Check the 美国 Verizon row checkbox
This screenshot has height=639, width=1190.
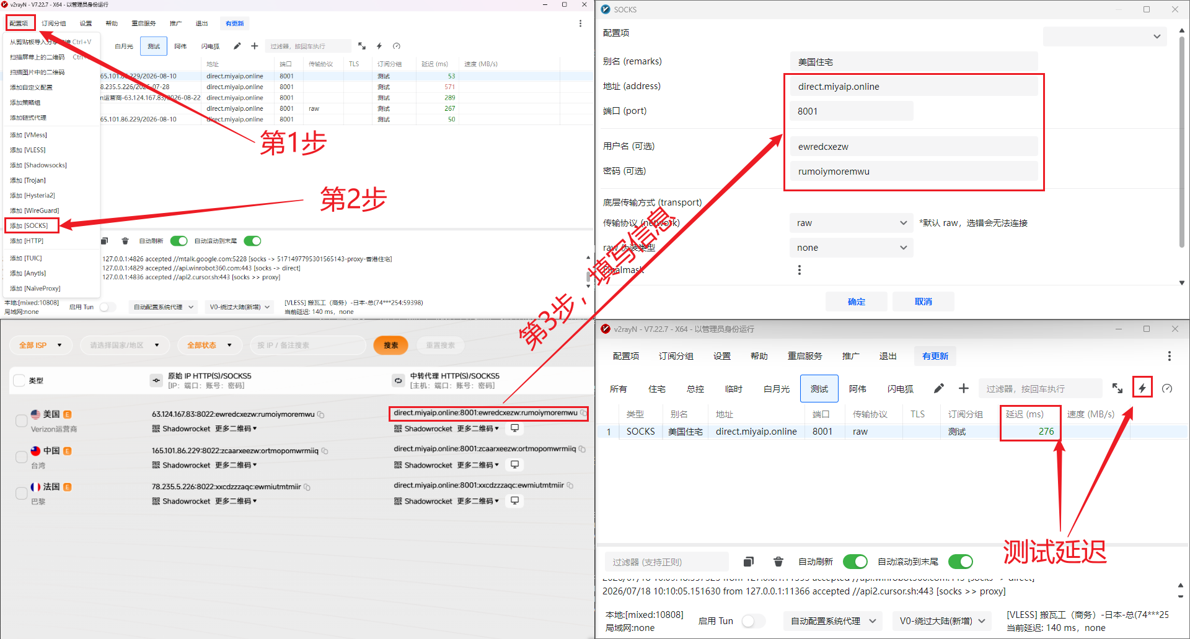tap(21, 421)
